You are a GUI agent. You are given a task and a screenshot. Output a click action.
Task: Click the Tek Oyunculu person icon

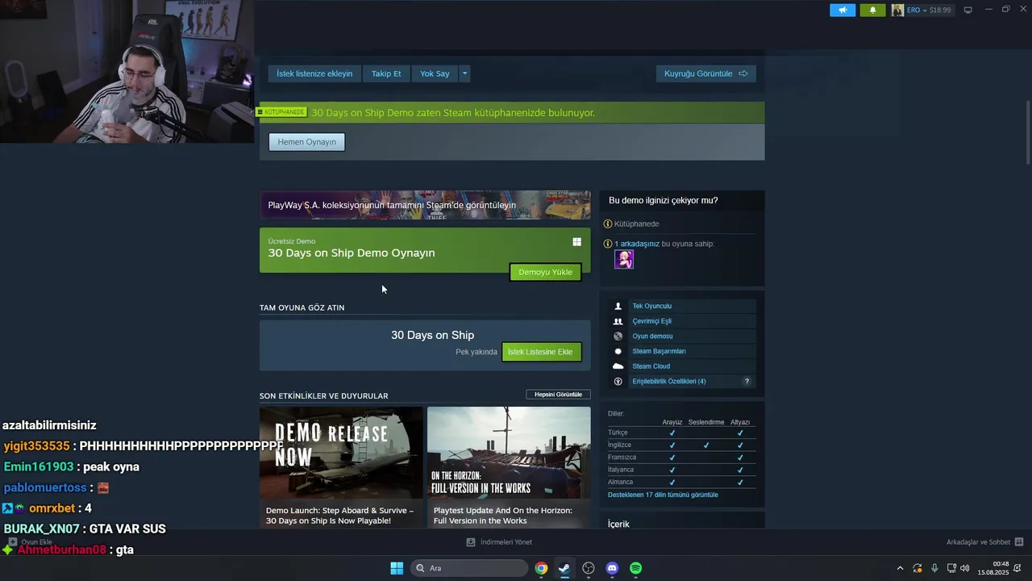point(618,307)
